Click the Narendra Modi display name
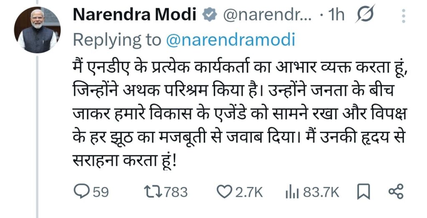Screen dimensions: 427x218 (x=135, y=15)
